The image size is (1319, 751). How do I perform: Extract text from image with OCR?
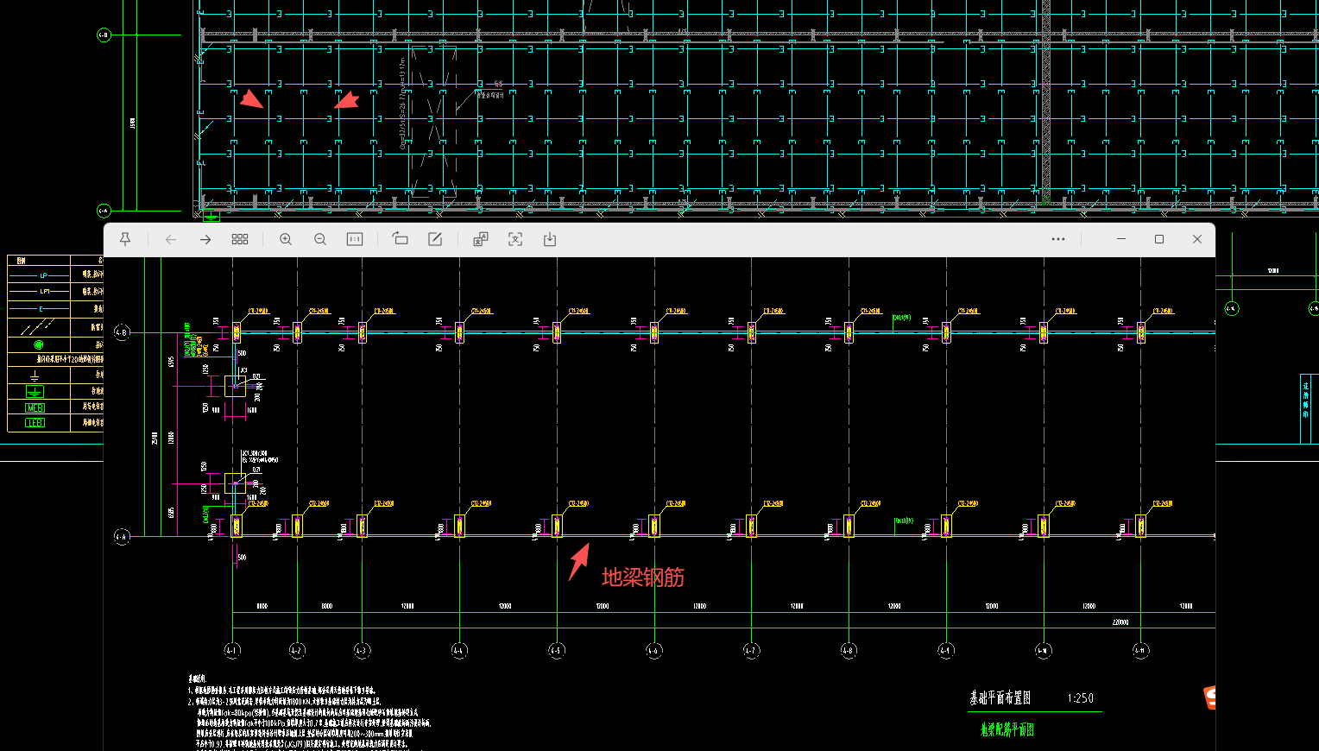pyautogui.click(x=515, y=239)
